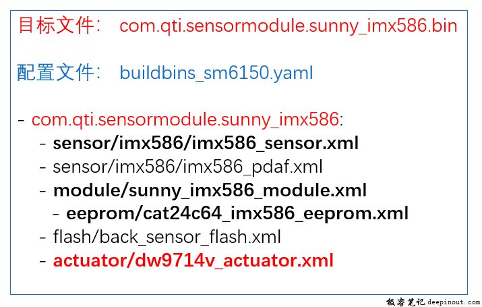482x307 pixels.
Task: Click dash bullet before dw9714v_actuator.xml
Action: [42, 261]
